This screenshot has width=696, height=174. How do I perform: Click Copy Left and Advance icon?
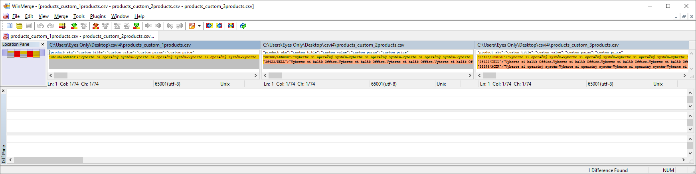click(180, 26)
